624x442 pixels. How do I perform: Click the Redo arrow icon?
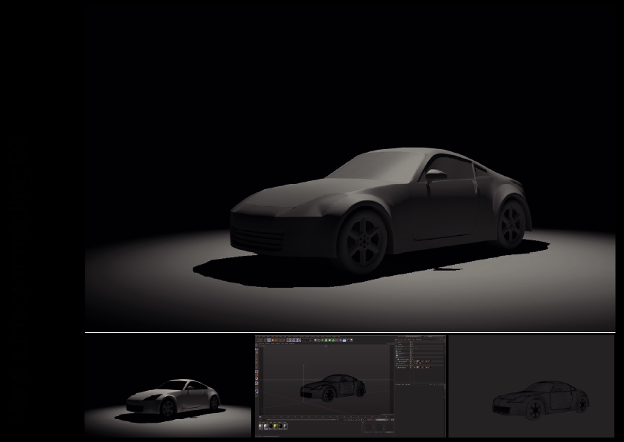click(261, 340)
